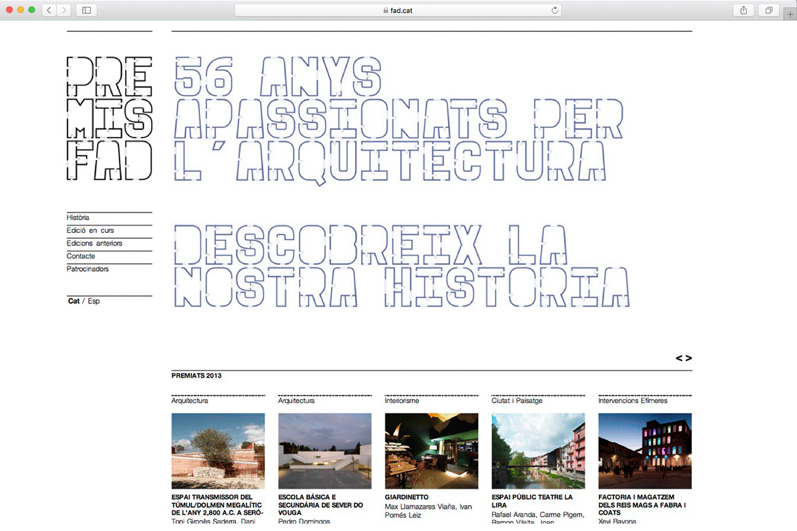Open the Share button in the toolbar
The width and height of the screenshot is (797, 531).
coord(744,10)
